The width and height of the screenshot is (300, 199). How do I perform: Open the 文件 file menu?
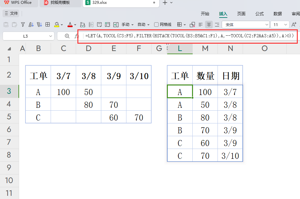(11, 13)
